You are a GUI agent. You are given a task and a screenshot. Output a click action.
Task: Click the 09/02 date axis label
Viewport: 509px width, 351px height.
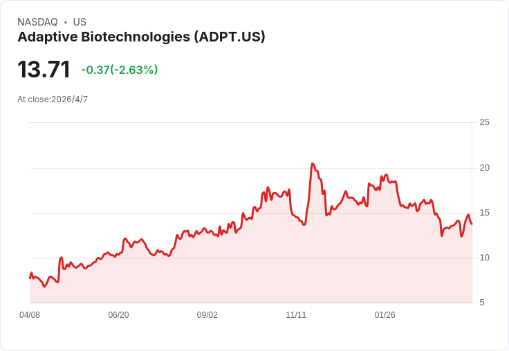click(207, 315)
